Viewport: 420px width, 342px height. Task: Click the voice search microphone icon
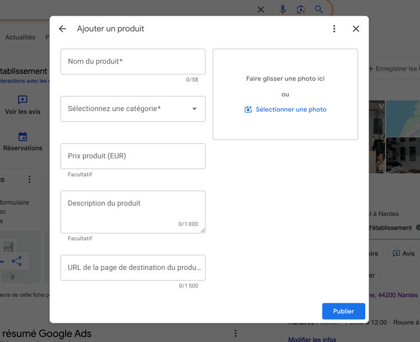click(283, 10)
